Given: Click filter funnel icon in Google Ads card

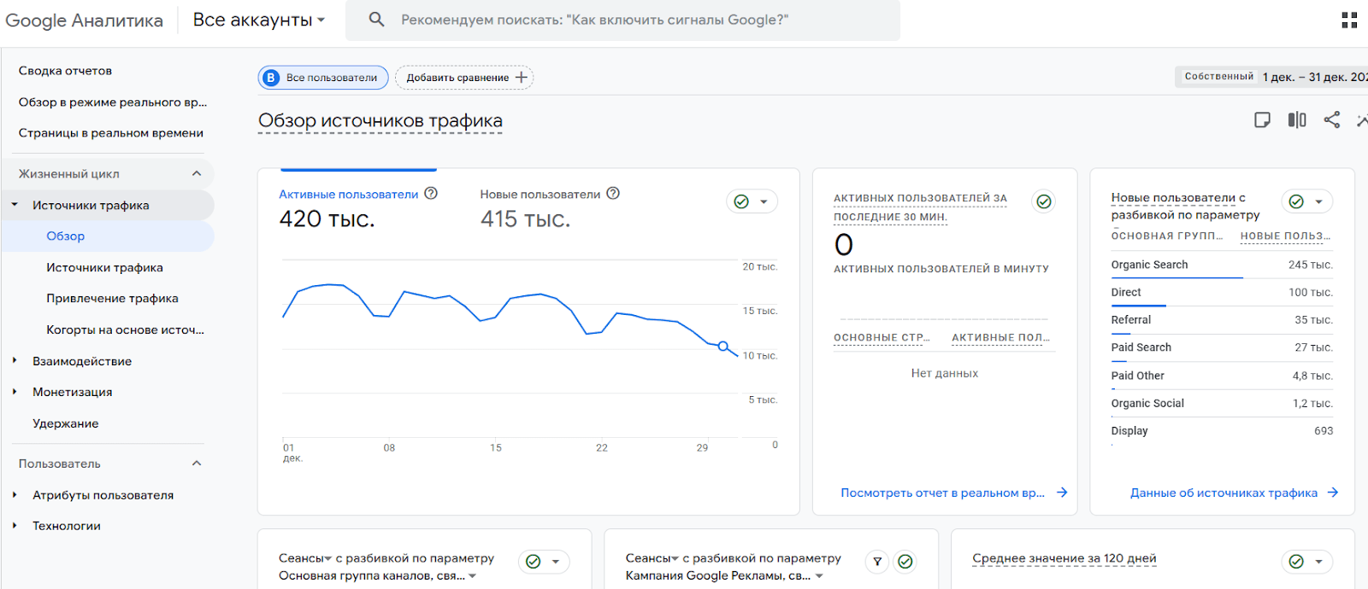Looking at the screenshot, I should (877, 562).
